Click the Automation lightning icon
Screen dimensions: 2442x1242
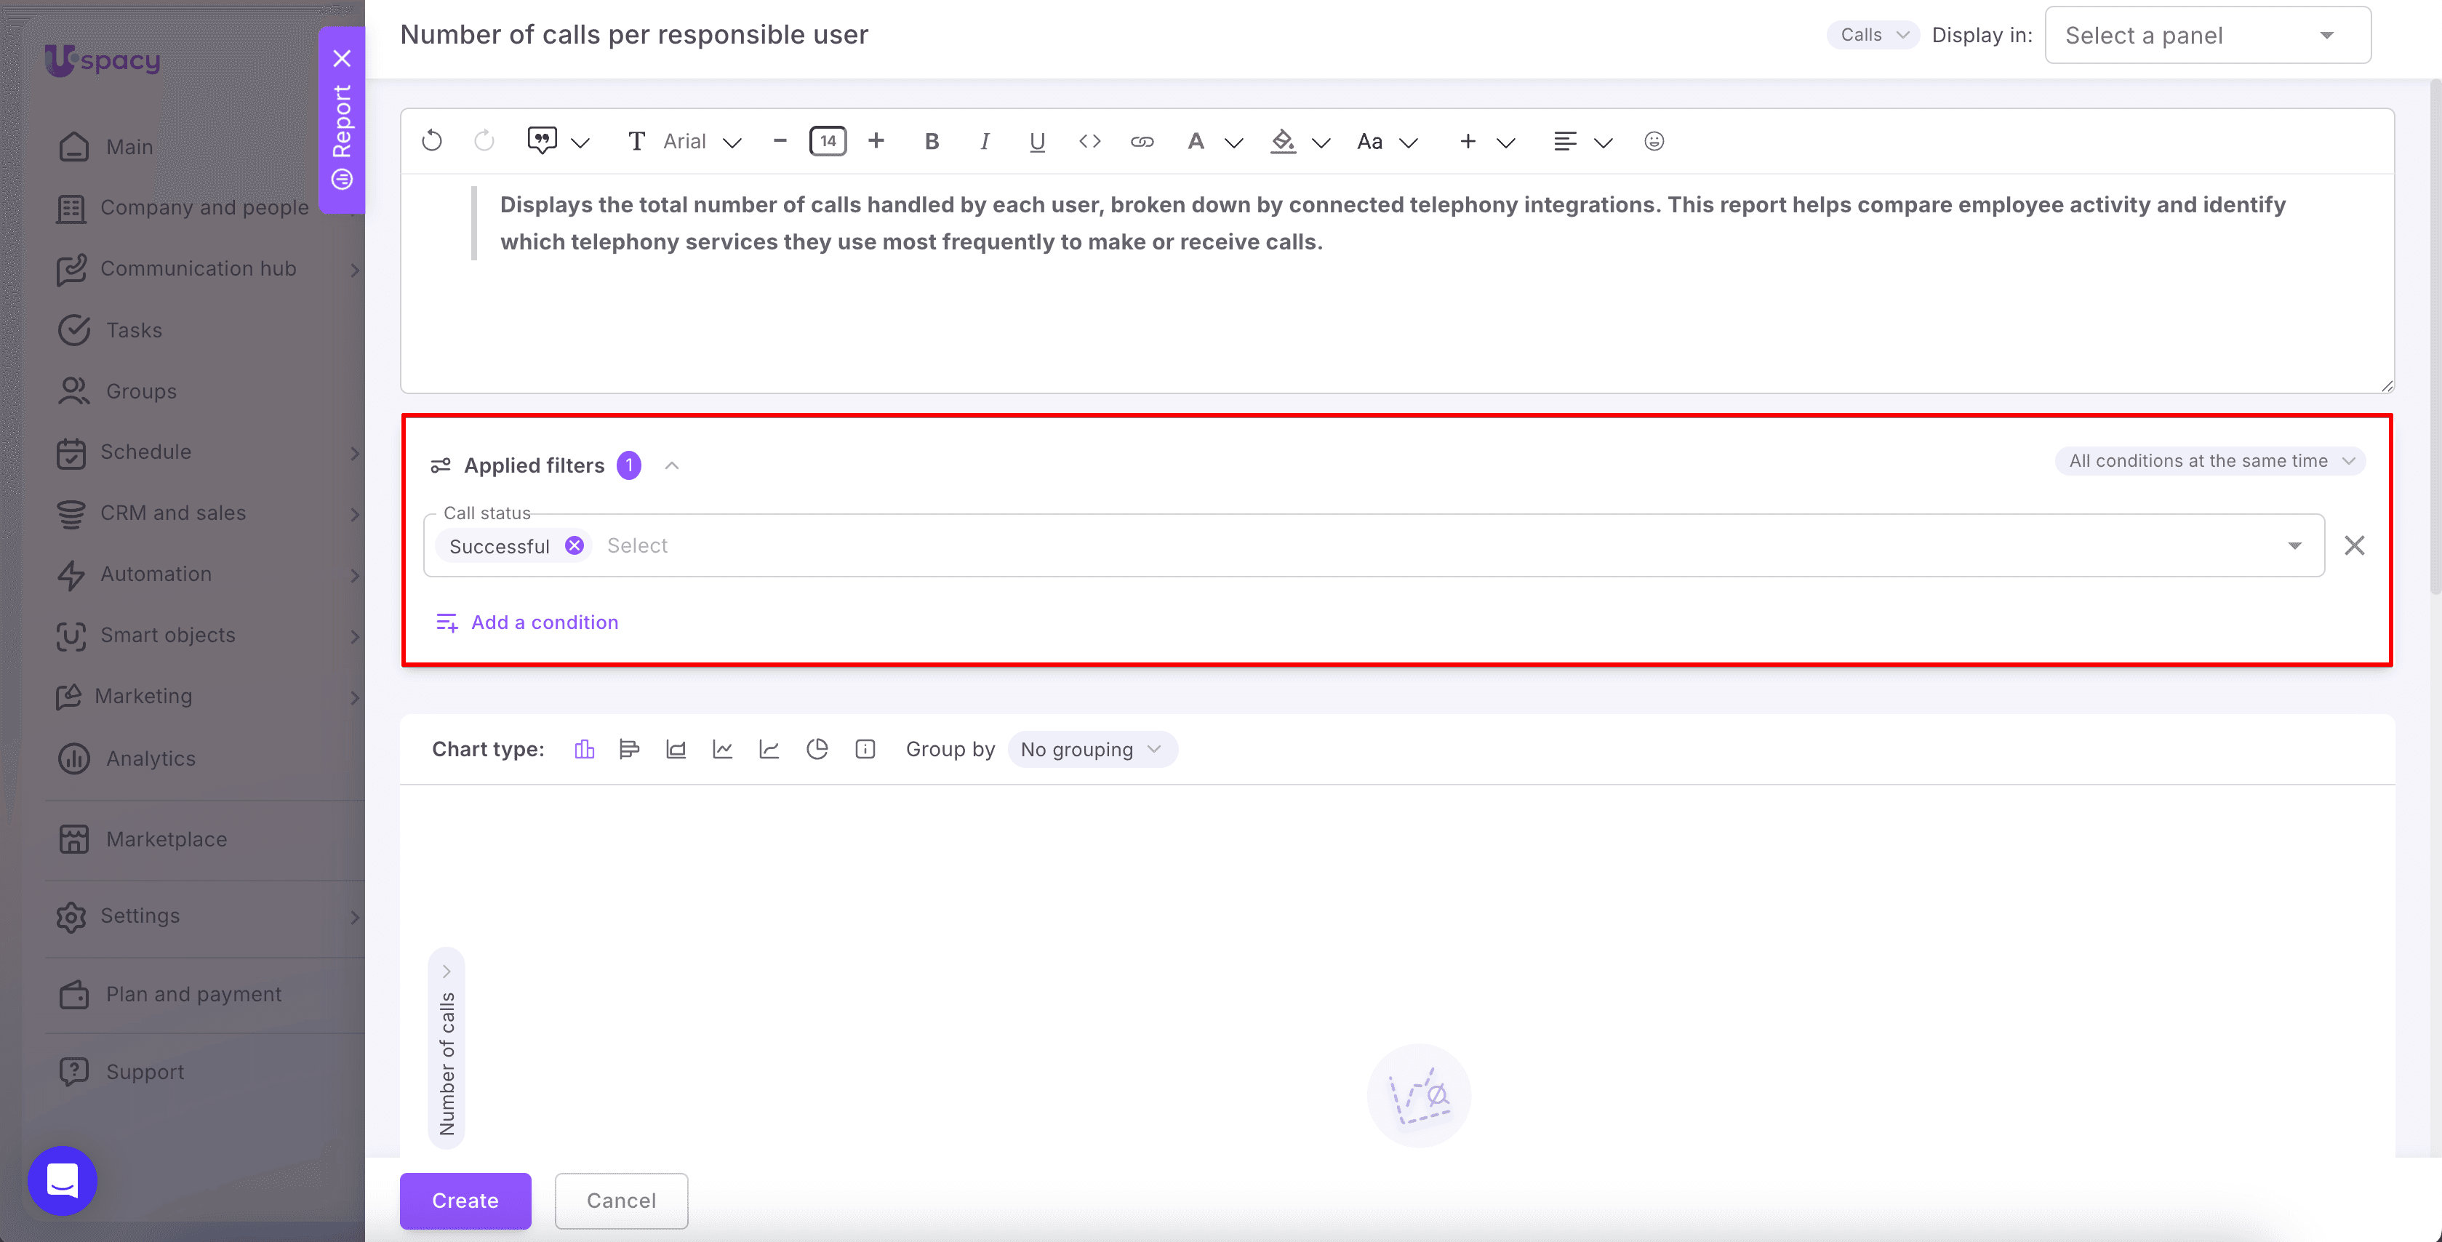click(x=71, y=574)
